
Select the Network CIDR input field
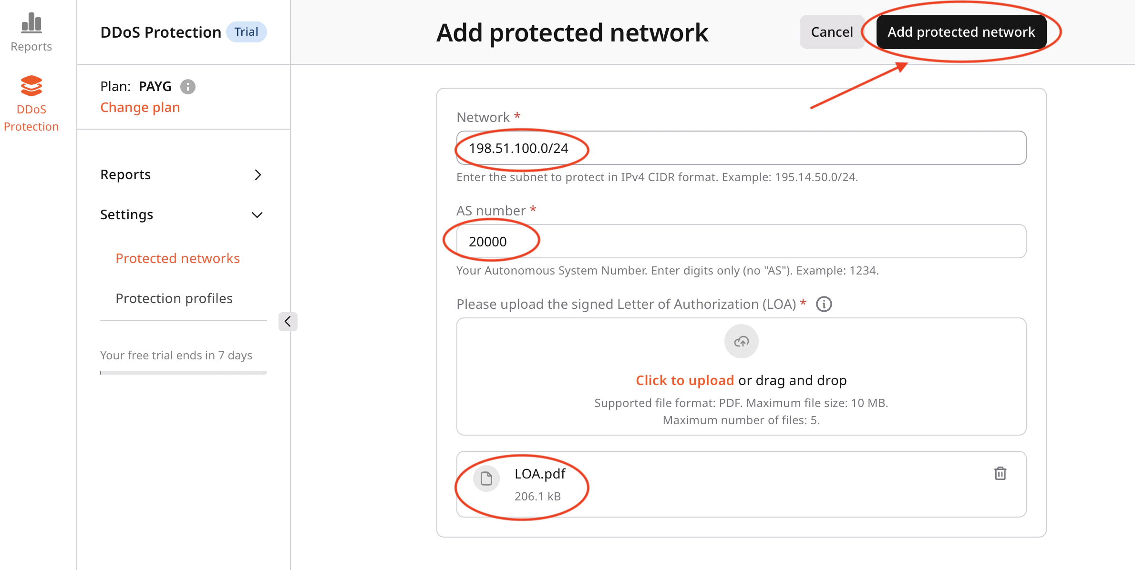pos(741,148)
